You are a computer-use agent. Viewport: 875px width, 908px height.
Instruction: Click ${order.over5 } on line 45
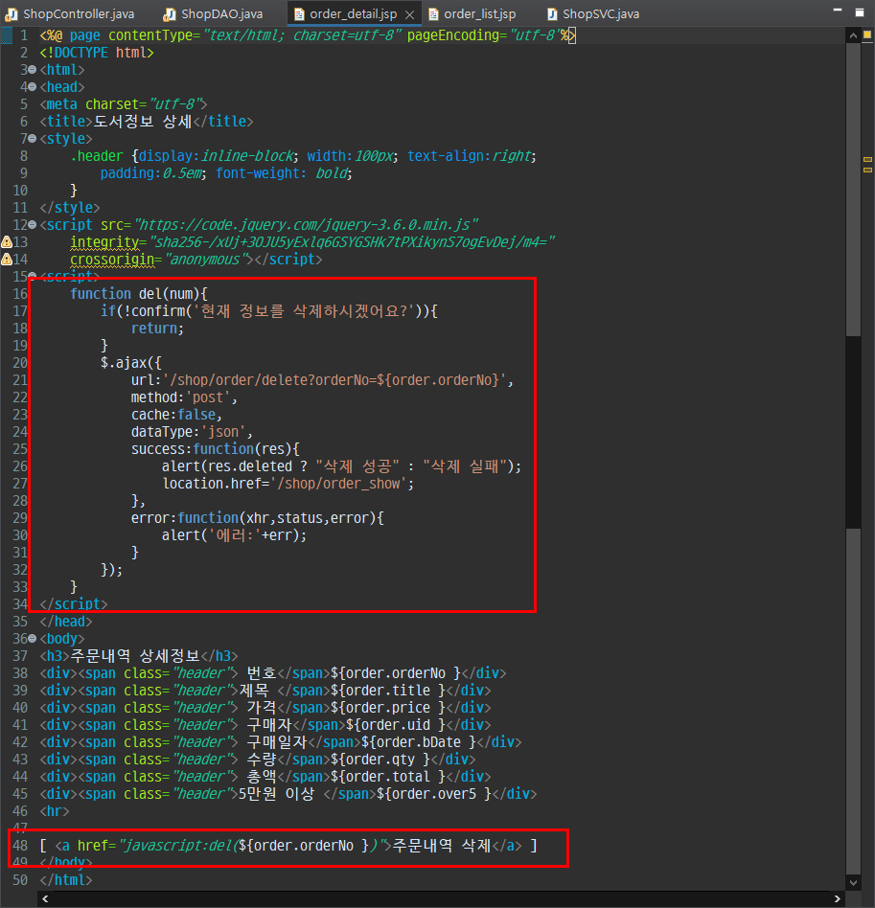[x=433, y=794]
